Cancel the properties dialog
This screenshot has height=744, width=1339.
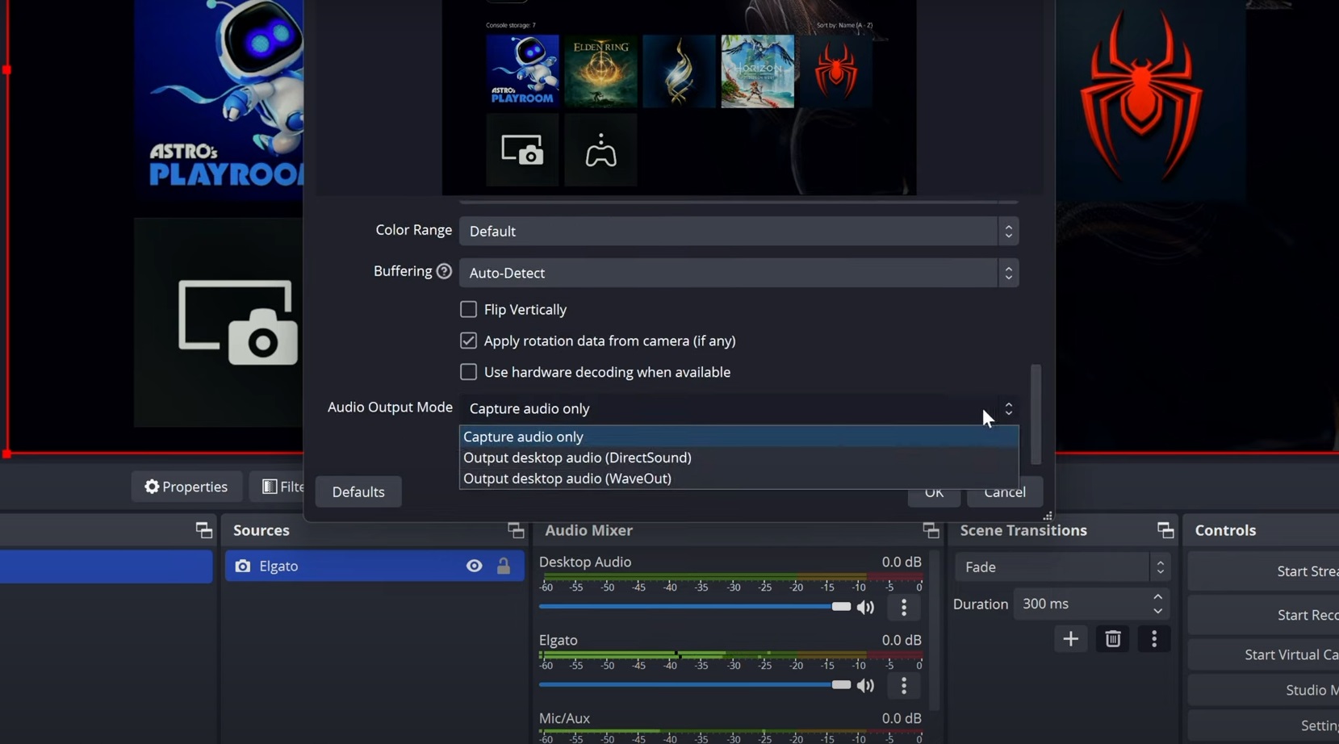(1005, 494)
